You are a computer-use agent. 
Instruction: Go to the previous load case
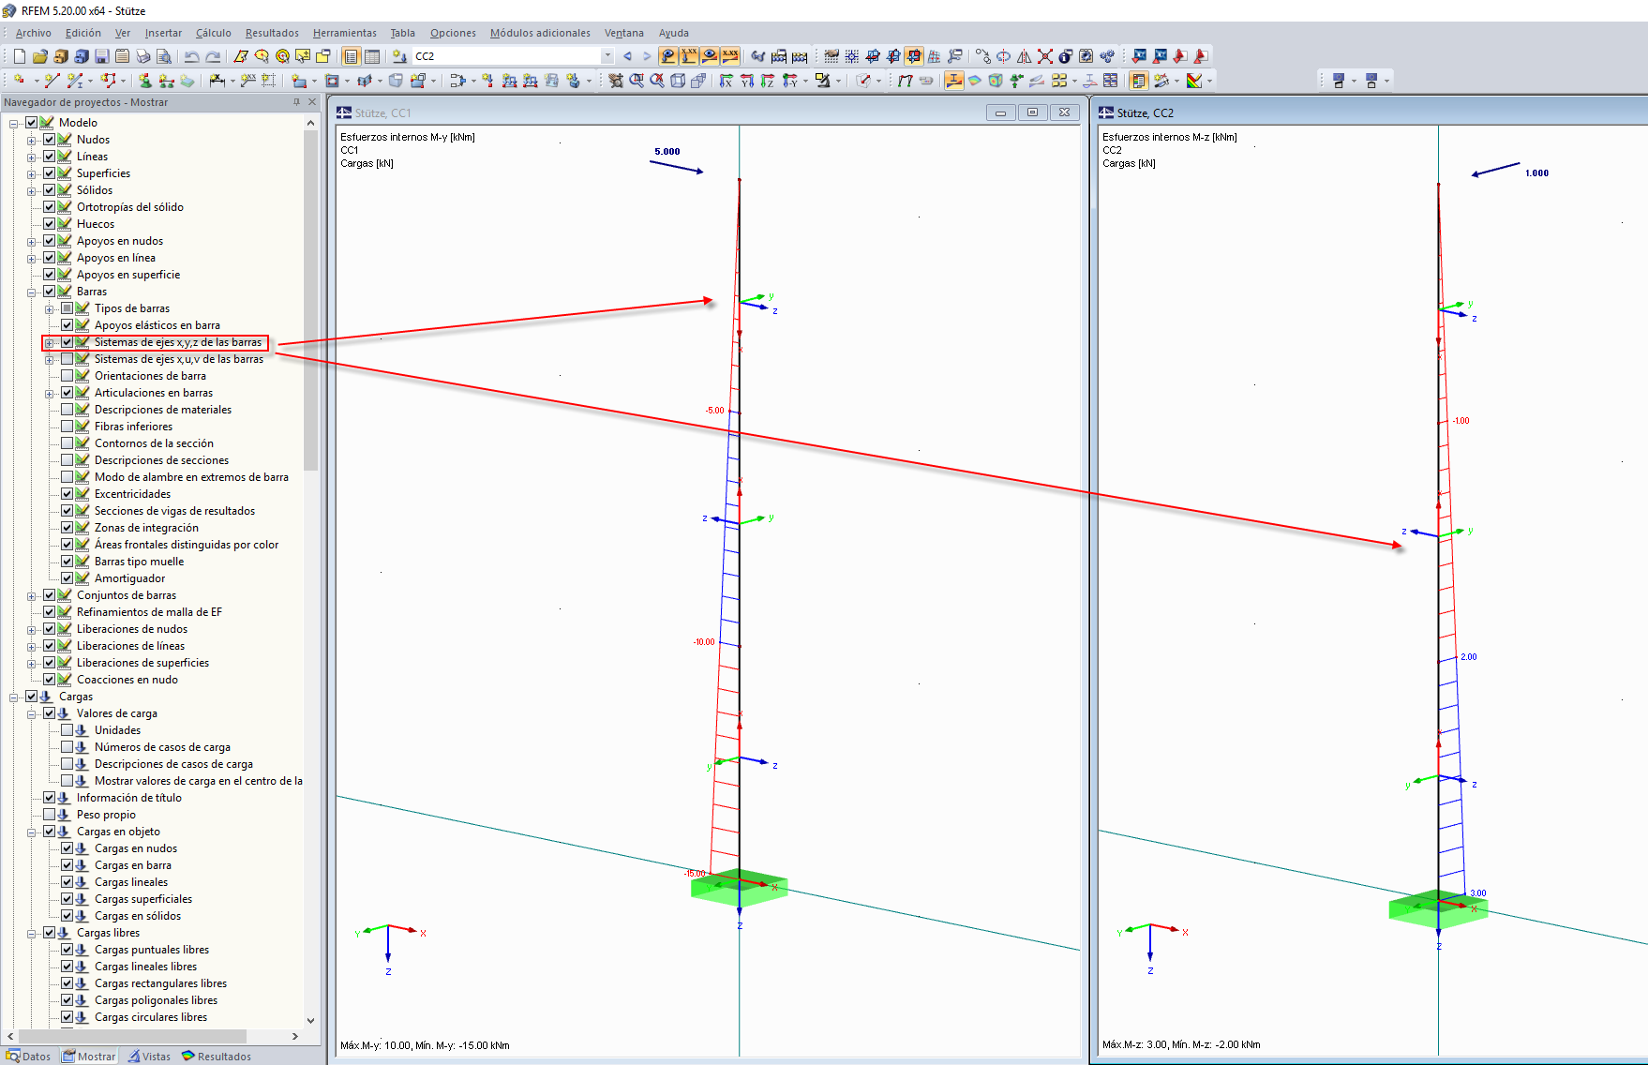click(627, 56)
